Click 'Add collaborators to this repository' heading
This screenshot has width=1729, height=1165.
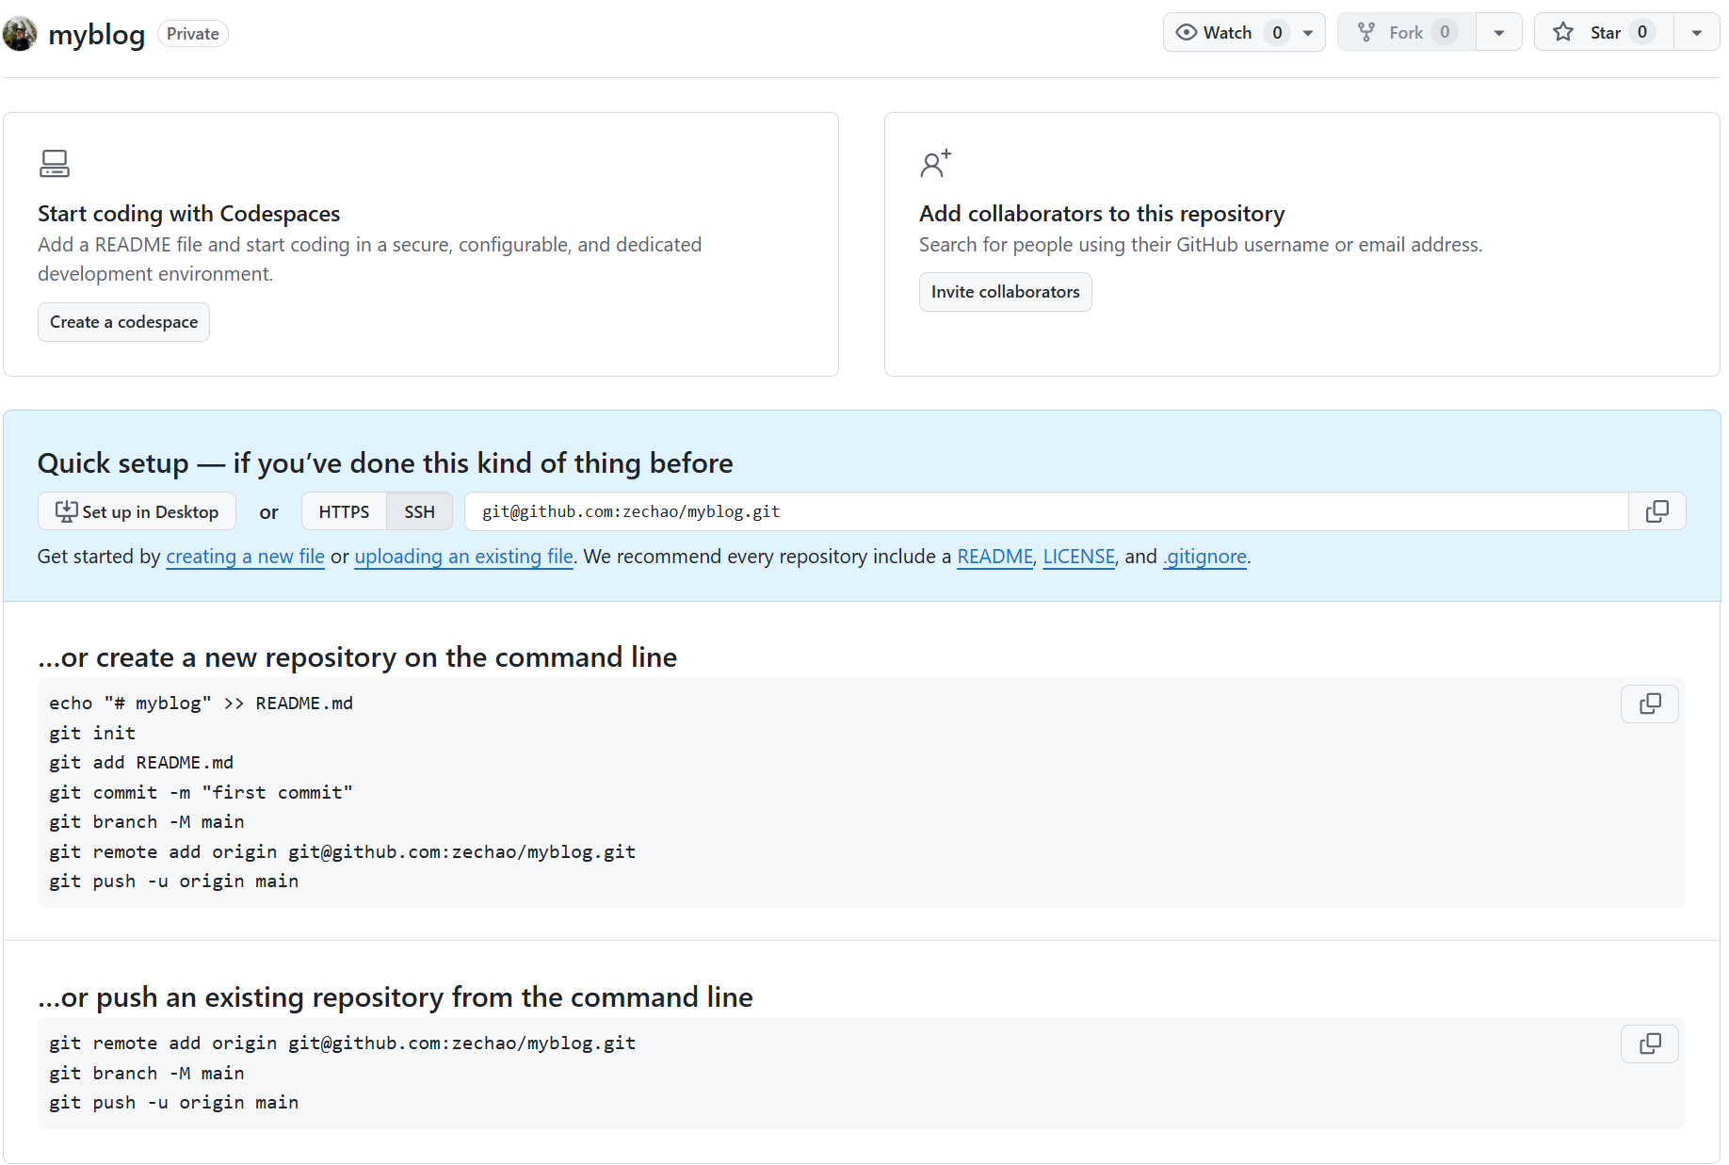coord(1102,214)
